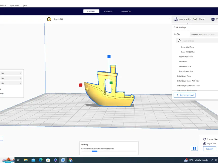Click the bottommost 100 % scale field
The height and width of the screenshot is (163, 218).
(11, 83)
